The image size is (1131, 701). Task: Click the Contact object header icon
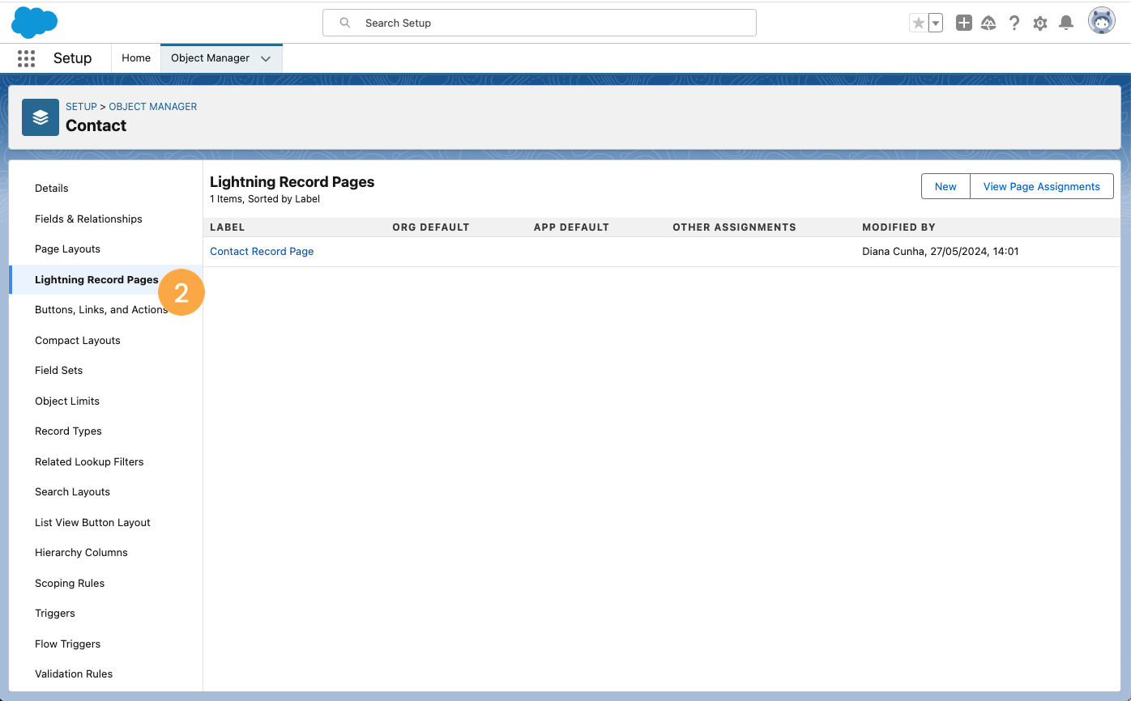coord(40,117)
